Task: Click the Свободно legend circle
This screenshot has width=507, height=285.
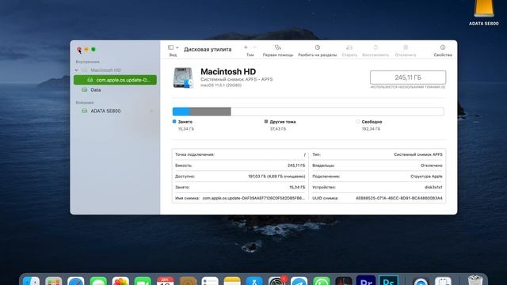Action: tap(357, 121)
